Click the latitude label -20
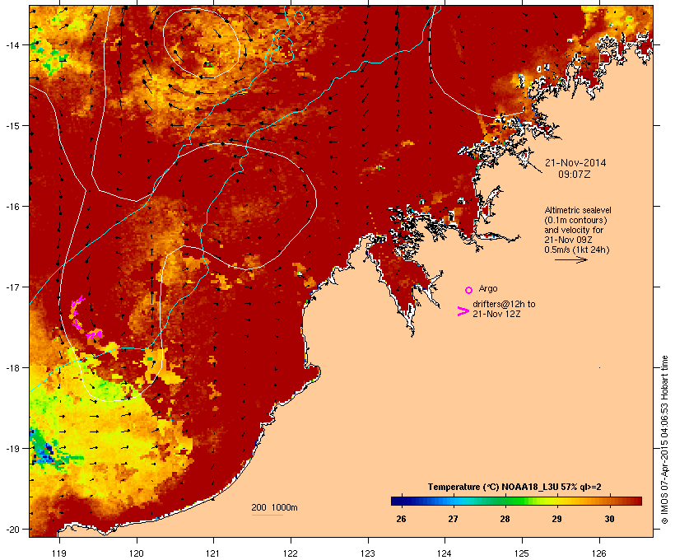 (12, 530)
